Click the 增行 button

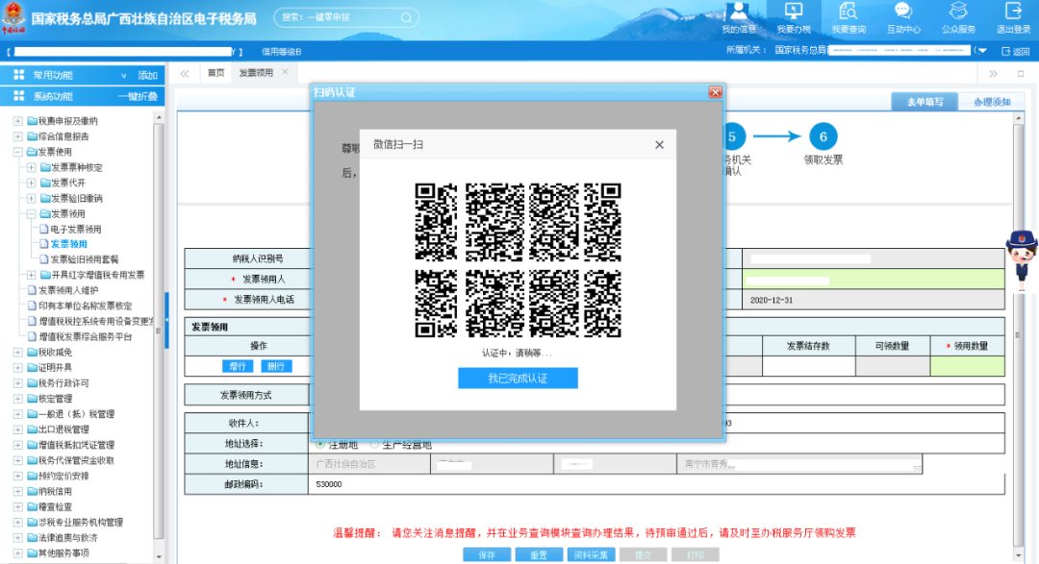[x=238, y=366]
